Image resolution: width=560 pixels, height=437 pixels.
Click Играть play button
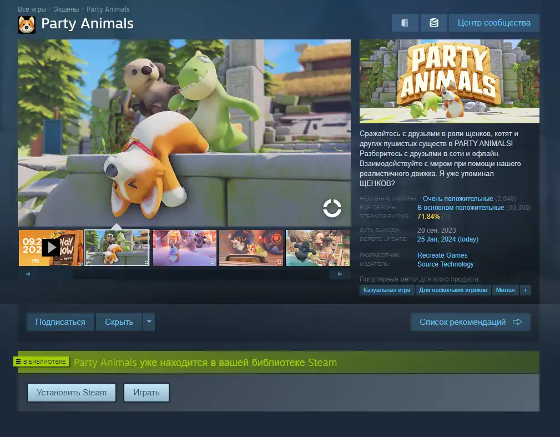pos(147,393)
